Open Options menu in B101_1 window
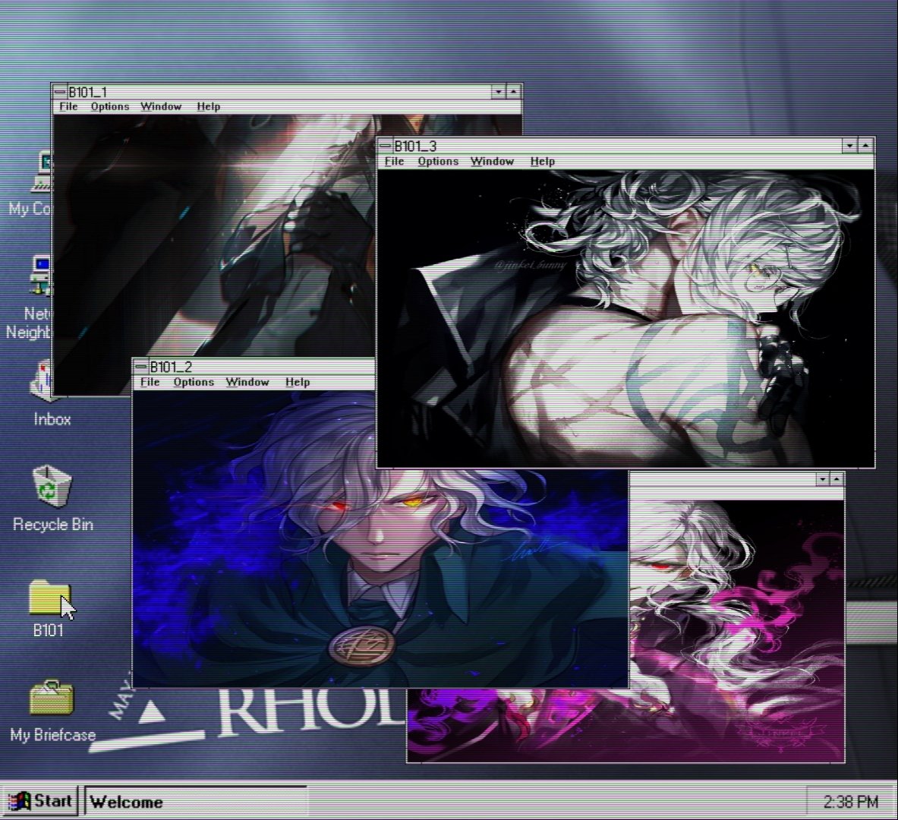Image resolution: width=898 pixels, height=820 pixels. point(110,106)
